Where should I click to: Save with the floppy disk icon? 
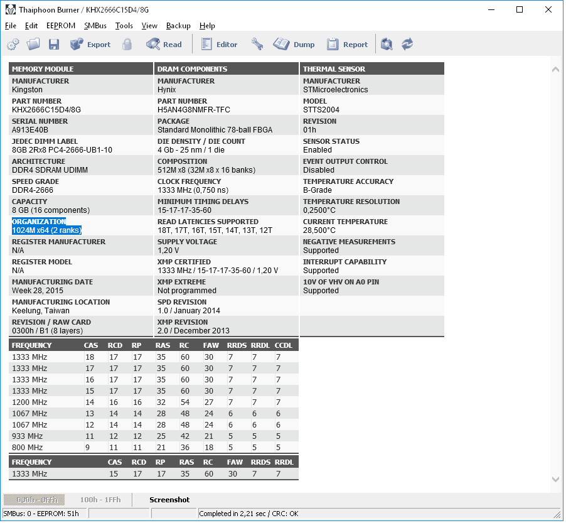click(x=54, y=45)
